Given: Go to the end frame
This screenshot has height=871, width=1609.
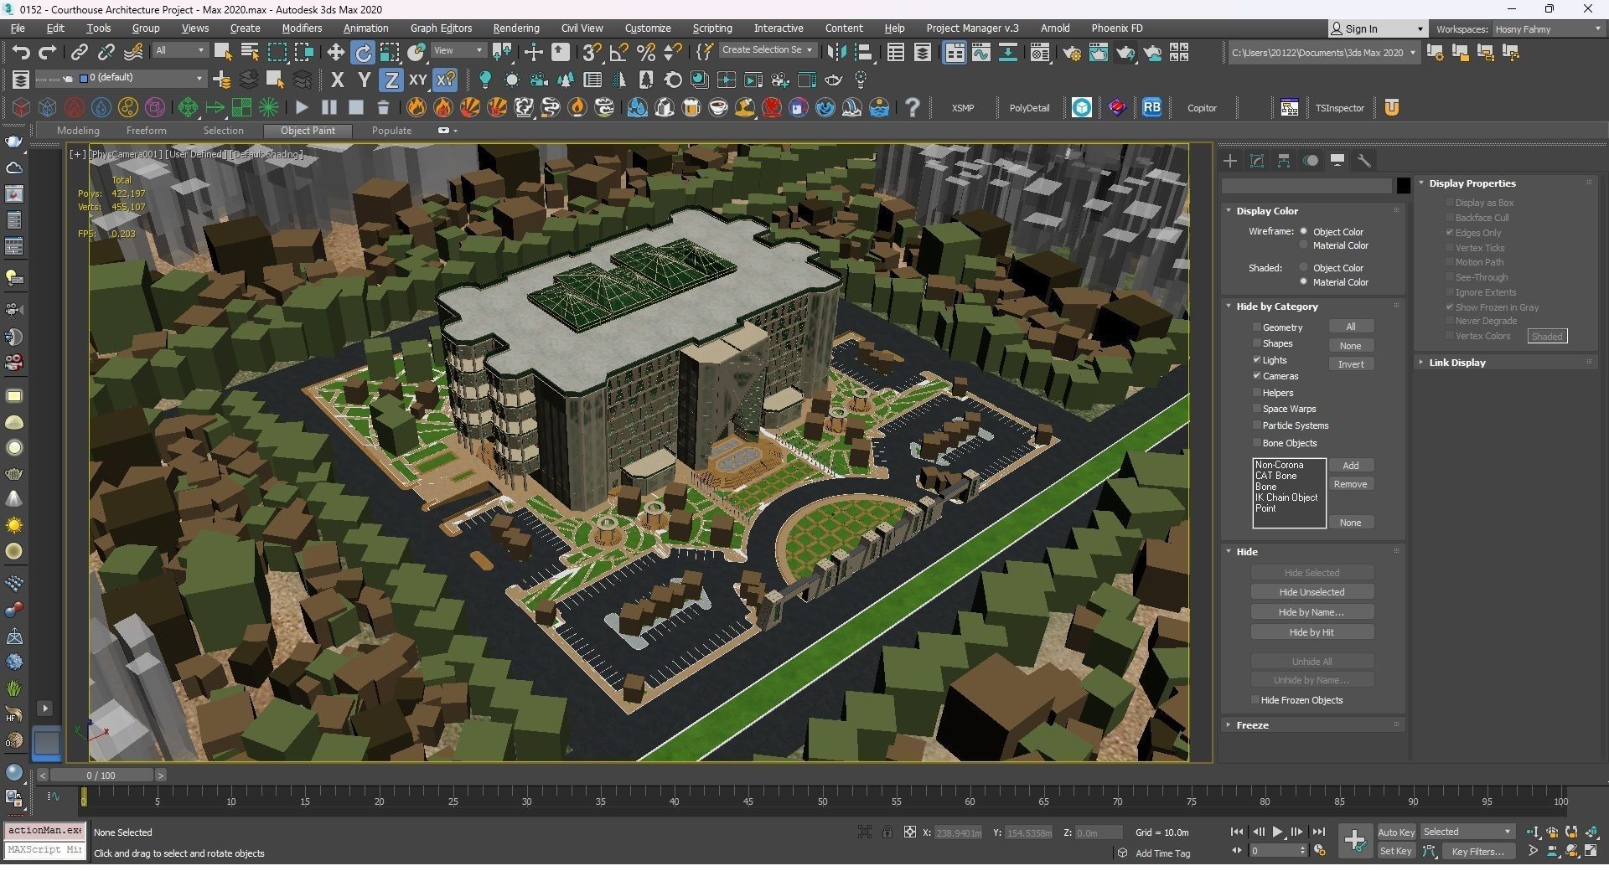Looking at the screenshot, I should point(1318,832).
